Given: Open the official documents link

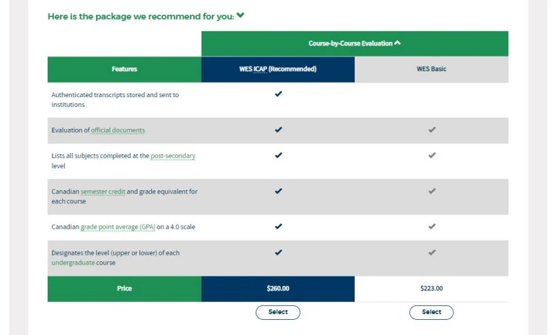Looking at the screenshot, I should coord(118,130).
